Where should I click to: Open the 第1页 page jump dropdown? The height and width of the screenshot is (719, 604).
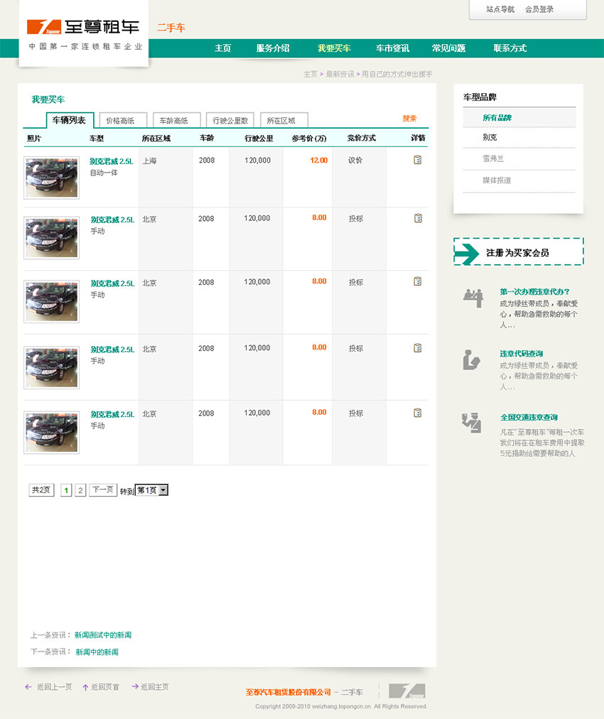click(151, 490)
